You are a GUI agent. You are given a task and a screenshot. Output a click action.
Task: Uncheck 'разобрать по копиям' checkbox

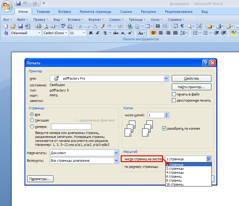[164, 128]
